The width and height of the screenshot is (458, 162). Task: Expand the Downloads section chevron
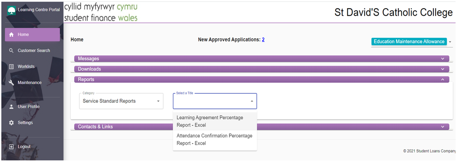pyautogui.click(x=443, y=69)
